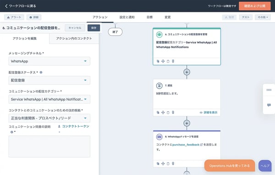Image resolution: width=275 pixels, height=175 pixels.
Task: Click the step 7 delay hourglass icon
Action: tap(159, 85)
